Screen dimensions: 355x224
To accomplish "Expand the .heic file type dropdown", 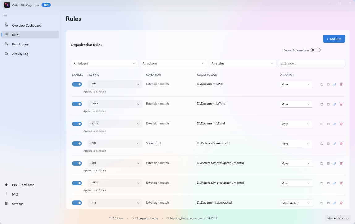I will tap(115, 183).
